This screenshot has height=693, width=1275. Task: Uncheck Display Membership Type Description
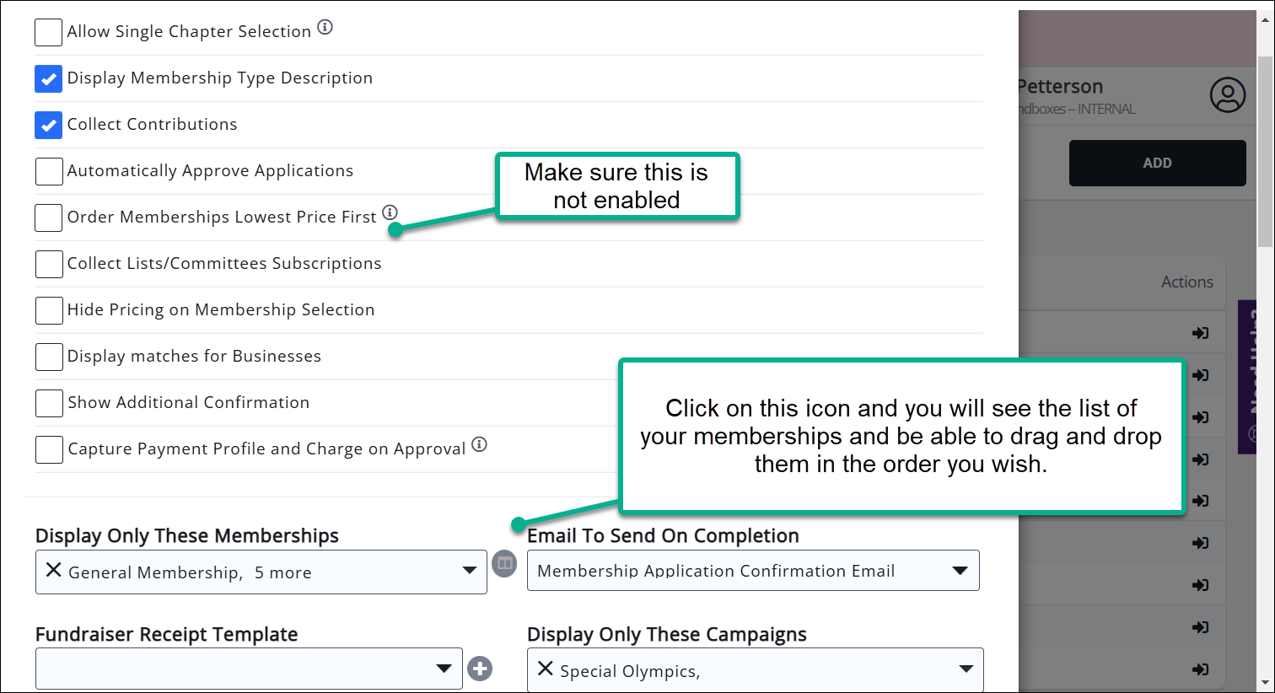pos(49,79)
